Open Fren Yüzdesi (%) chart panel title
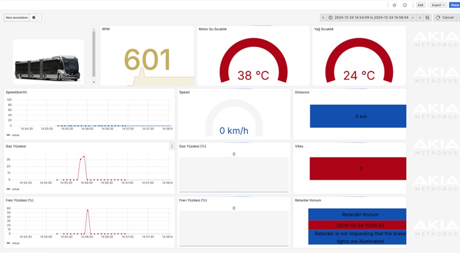This screenshot has height=255, width=460. pos(19,200)
